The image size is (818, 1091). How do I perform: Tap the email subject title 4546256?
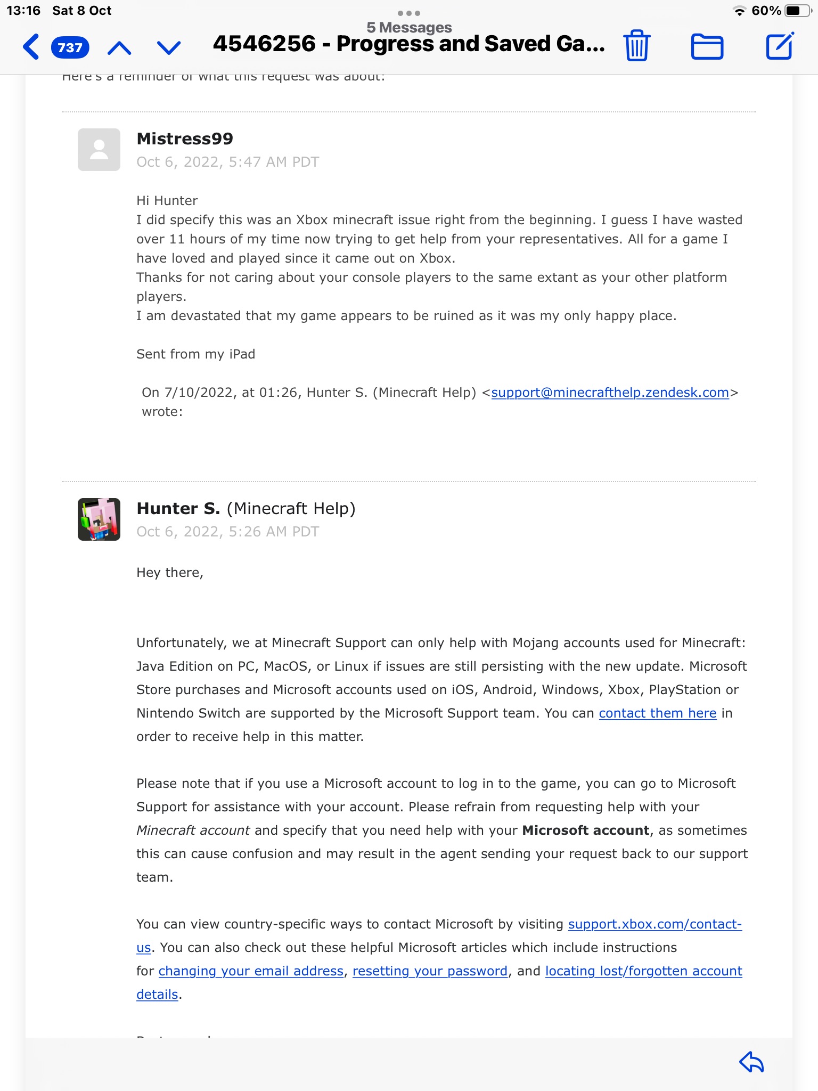pos(408,44)
